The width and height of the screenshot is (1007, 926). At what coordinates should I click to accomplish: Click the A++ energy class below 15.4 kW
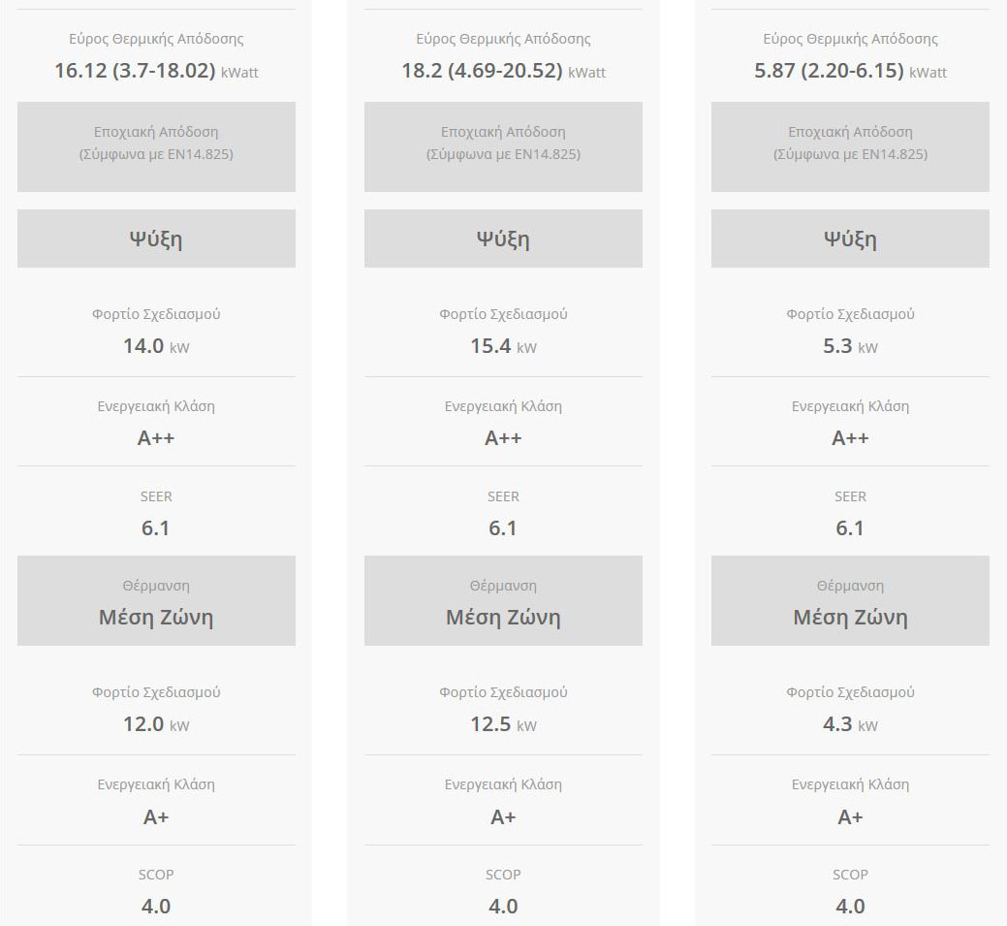503,438
